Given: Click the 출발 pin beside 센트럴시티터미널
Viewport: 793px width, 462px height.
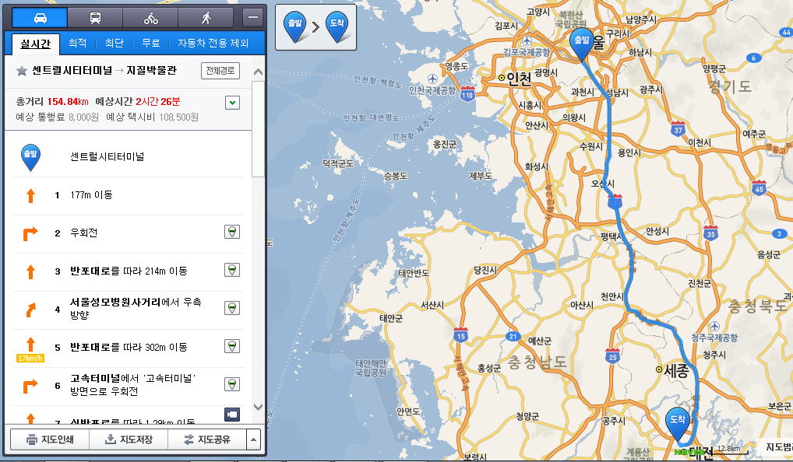Looking at the screenshot, I should tap(30, 157).
